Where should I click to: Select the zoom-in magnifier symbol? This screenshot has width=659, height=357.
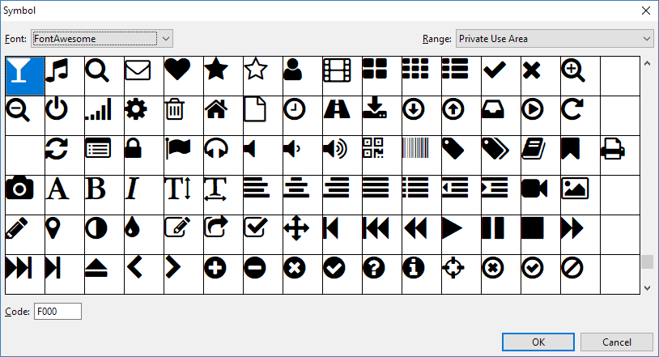pyautogui.click(x=580, y=75)
